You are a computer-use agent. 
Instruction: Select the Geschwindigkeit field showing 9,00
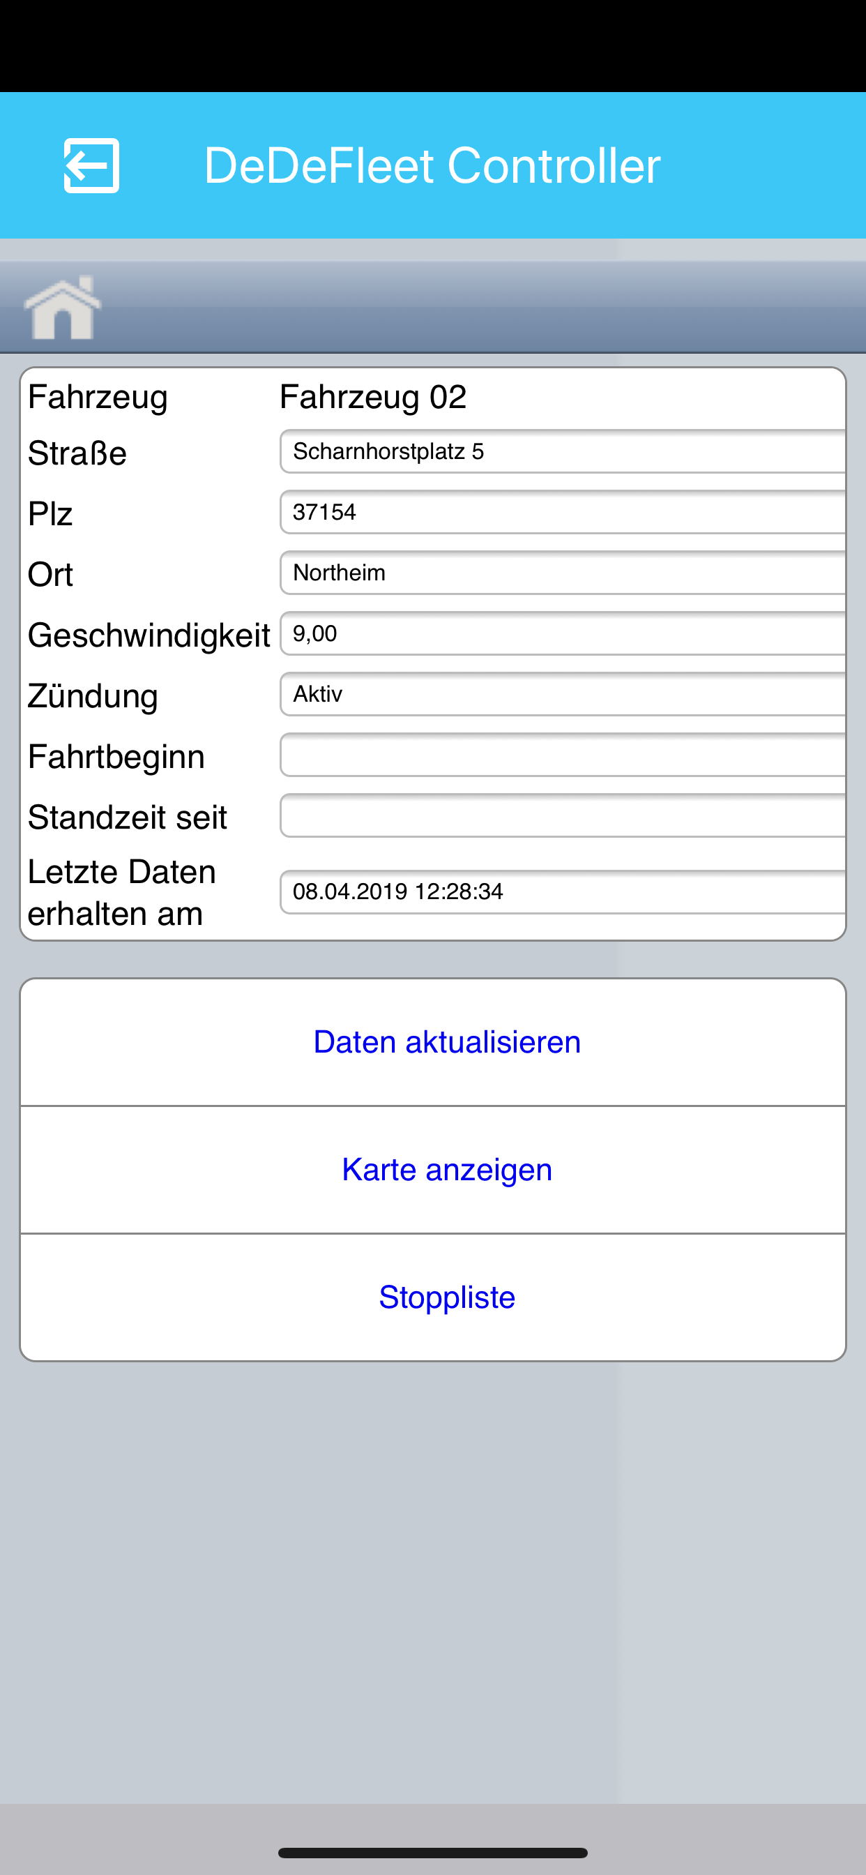563,633
